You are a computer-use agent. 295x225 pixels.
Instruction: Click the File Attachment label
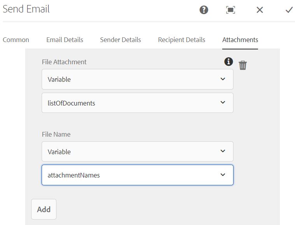(x=64, y=62)
